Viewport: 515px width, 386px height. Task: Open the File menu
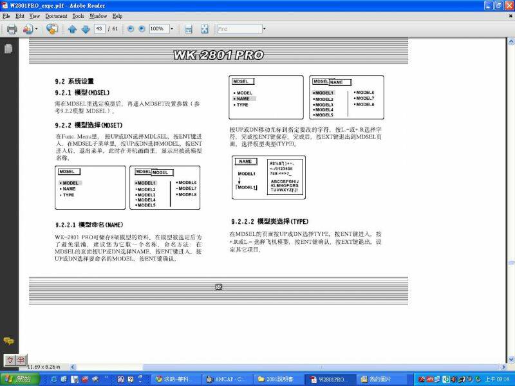6,15
